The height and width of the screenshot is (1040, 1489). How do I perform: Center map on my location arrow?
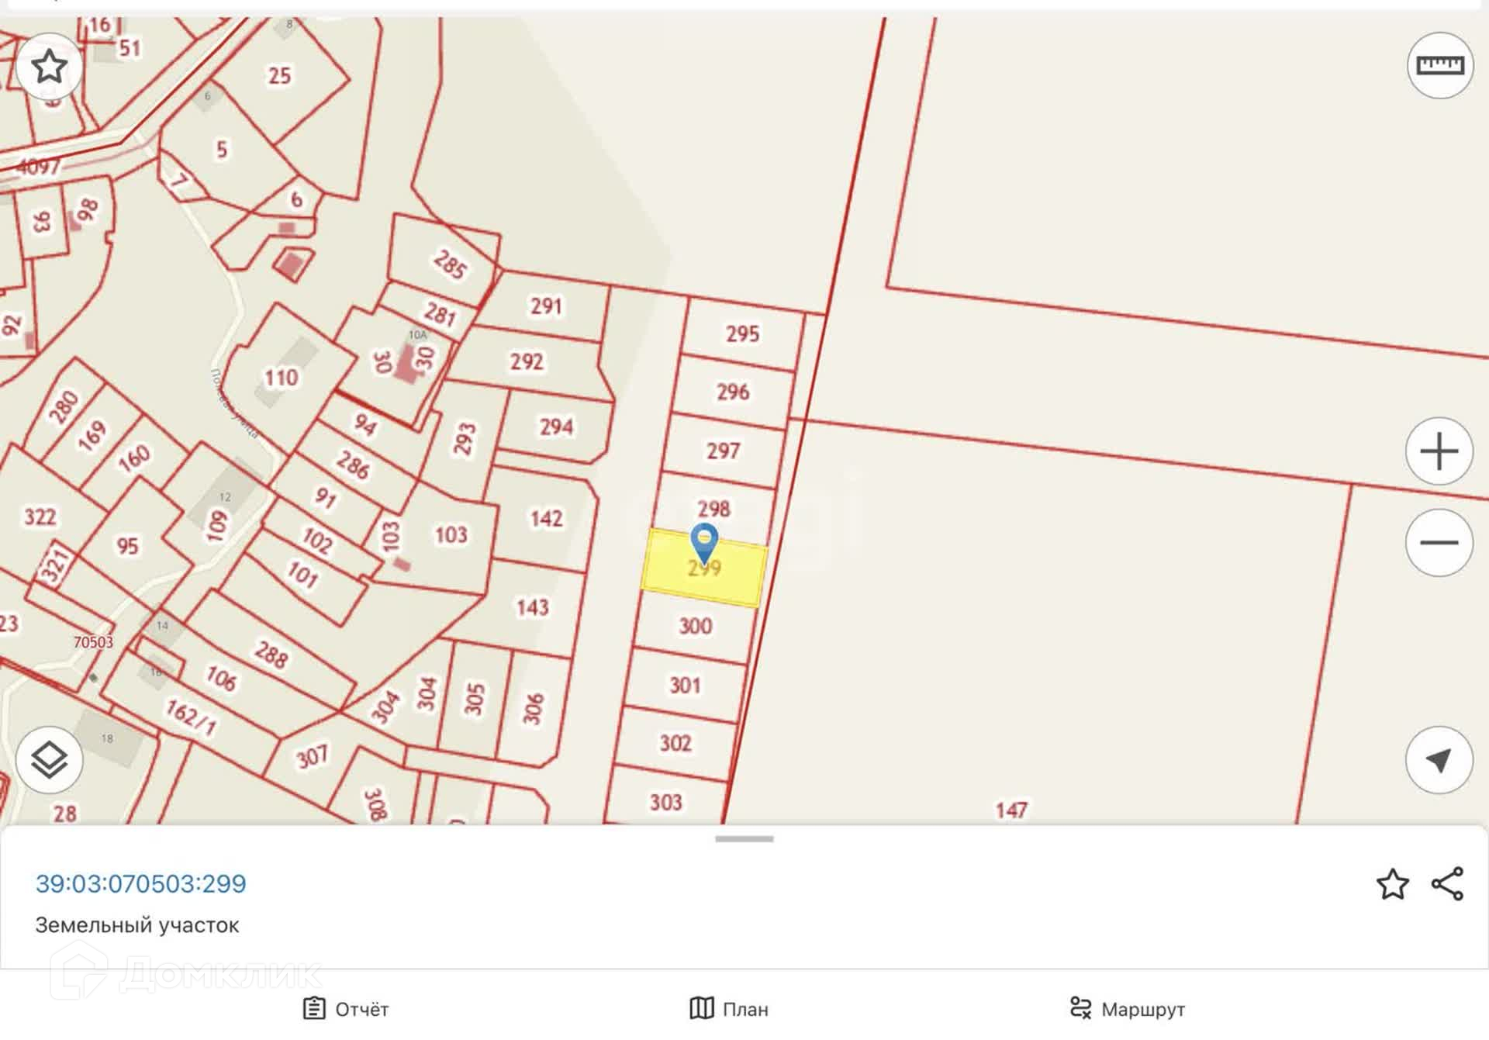point(1439,760)
